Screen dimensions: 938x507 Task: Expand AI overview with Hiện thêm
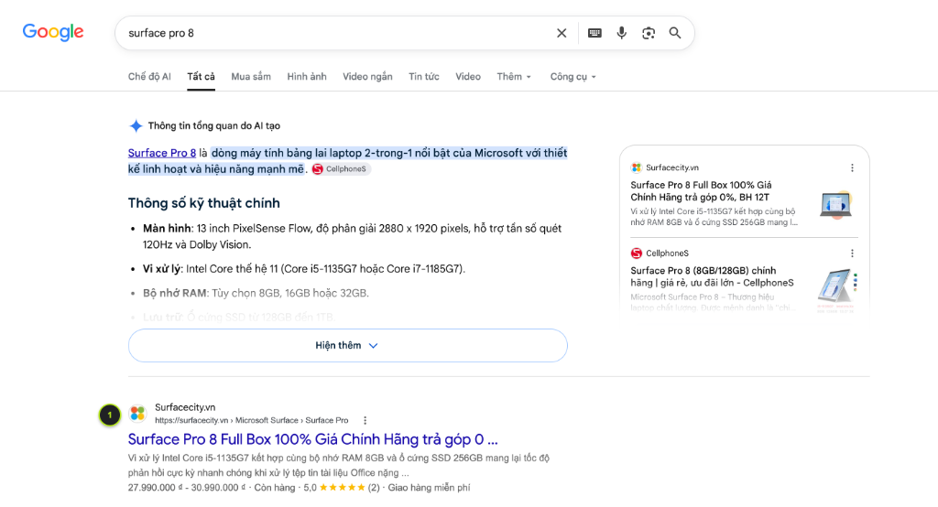[347, 345]
